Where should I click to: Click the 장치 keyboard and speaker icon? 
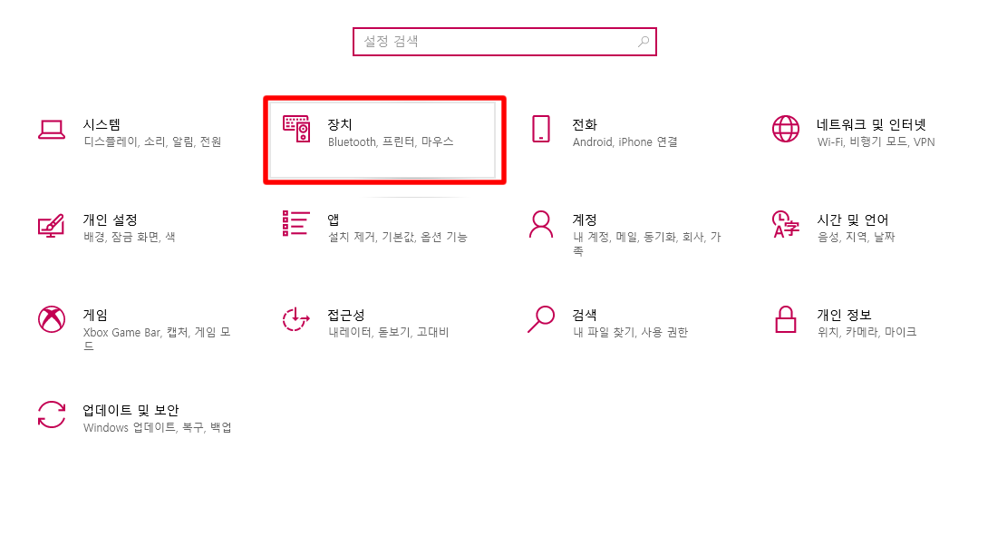click(x=296, y=129)
